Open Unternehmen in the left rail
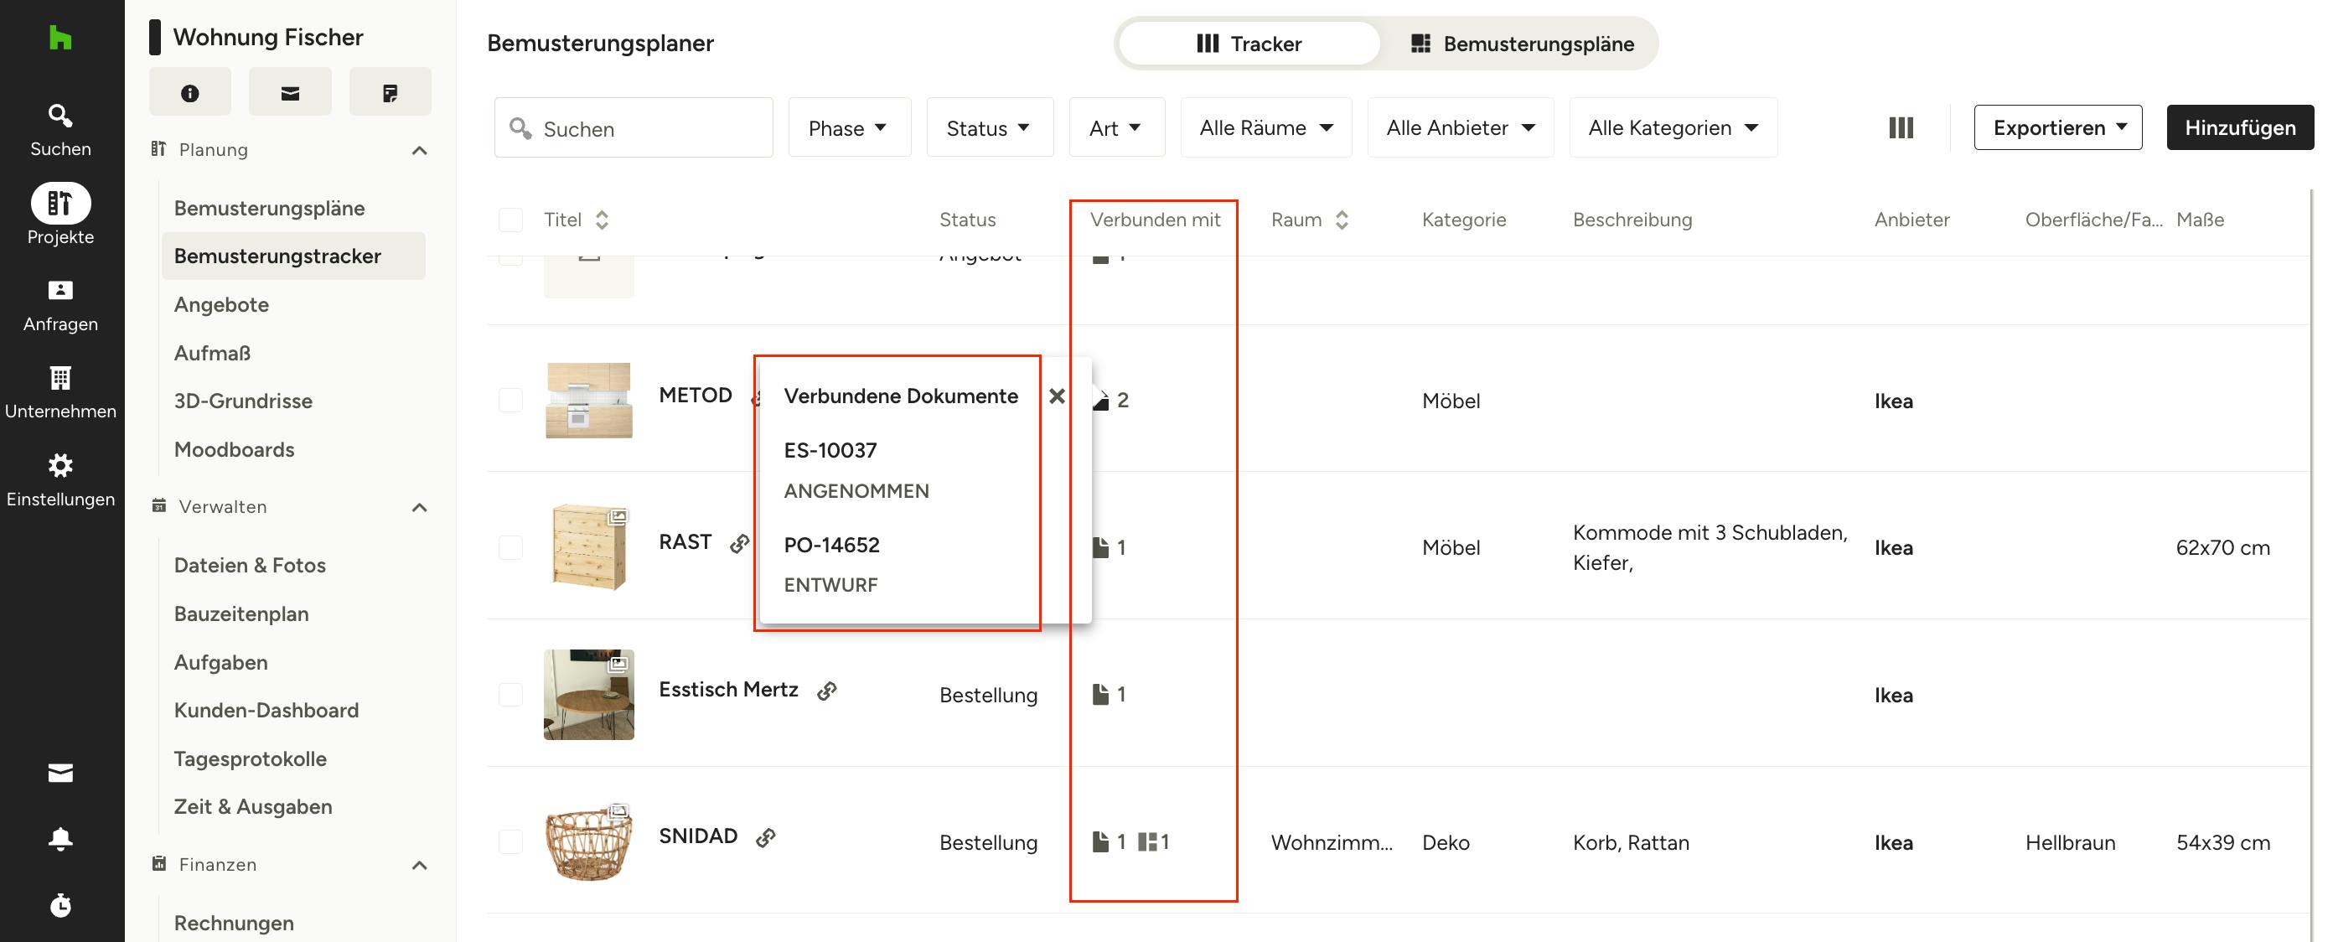Viewport: 2333px width, 942px height. (60, 393)
